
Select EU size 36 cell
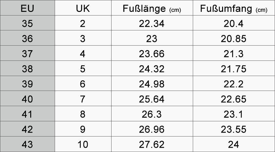(27, 39)
